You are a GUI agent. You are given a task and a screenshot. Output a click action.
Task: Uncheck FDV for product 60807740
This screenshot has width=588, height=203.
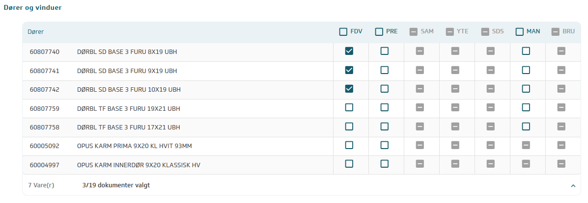tap(349, 51)
